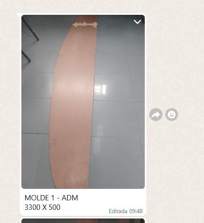This screenshot has height=223, width=204.
Task: Click the white caption area below the photo
Action: [x=83, y=202]
